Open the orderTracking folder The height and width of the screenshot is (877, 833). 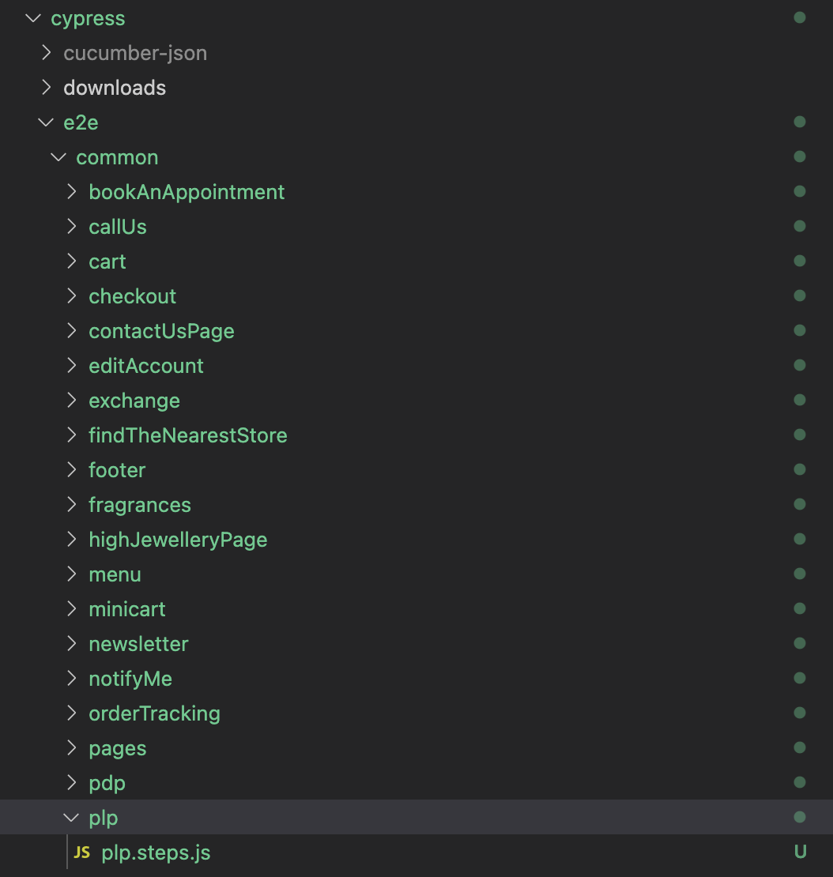(154, 713)
